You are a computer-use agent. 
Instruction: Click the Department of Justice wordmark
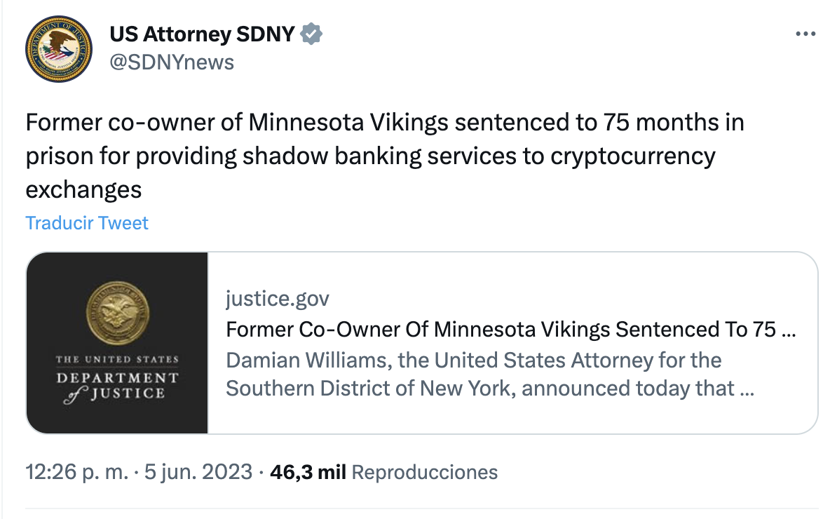117,377
